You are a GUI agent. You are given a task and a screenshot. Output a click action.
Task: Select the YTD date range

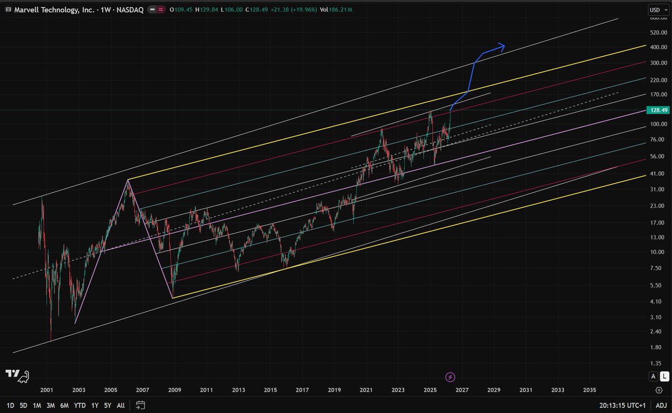[x=80, y=405]
